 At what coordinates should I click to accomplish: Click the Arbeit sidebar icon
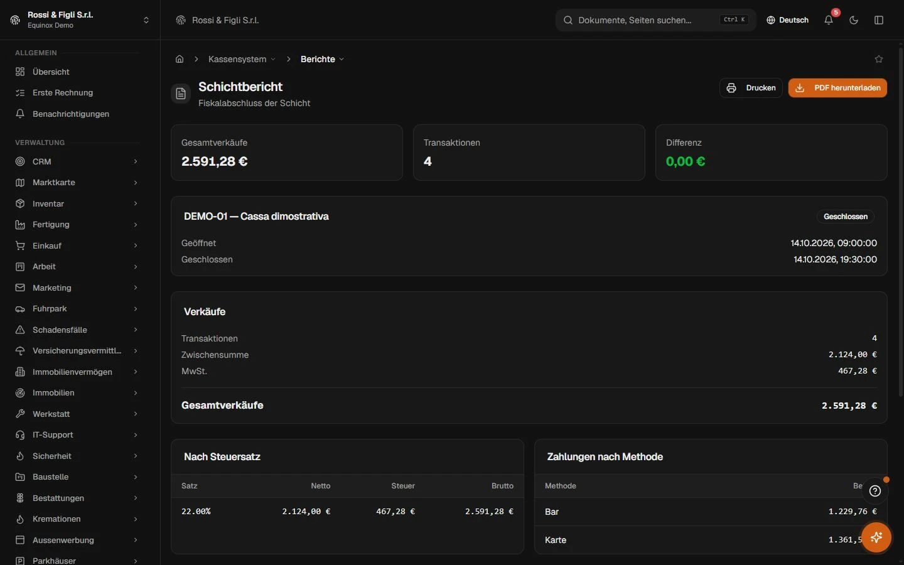(20, 267)
